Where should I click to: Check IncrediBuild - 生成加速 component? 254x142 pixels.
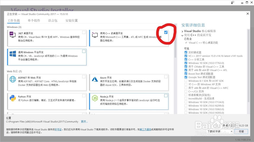click(x=186, y=98)
